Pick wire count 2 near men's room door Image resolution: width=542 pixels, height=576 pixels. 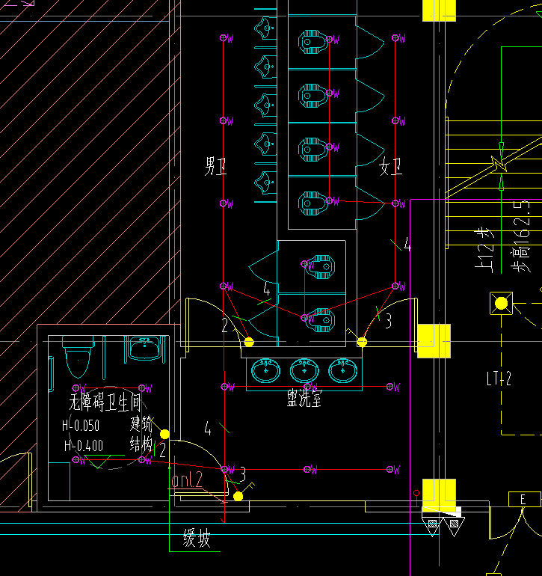[225, 325]
